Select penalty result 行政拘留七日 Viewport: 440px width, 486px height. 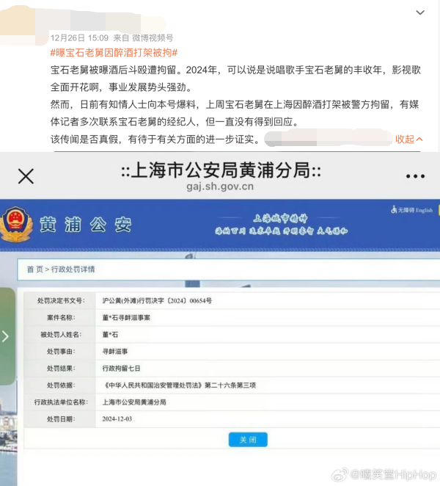tap(121, 369)
